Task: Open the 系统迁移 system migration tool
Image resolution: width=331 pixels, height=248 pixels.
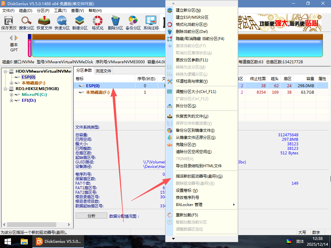Action: tap(151, 23)
